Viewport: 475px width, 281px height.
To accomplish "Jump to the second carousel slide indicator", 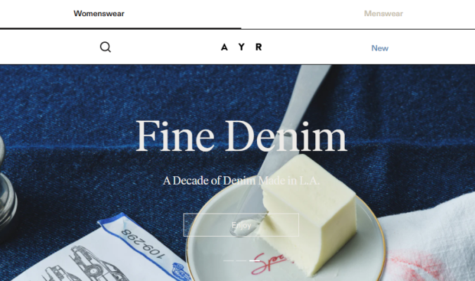I will pyautogui.click(x=241, y=261).
